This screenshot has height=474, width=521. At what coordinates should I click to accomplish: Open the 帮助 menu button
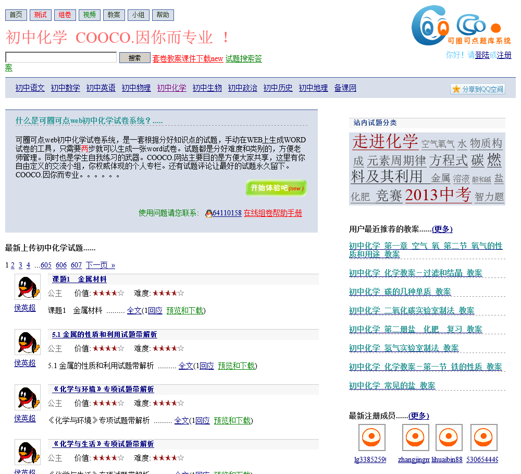pyautogui.click(x=163, y=15)
